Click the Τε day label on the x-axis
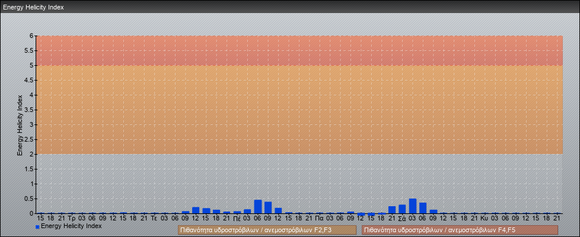The image size is (580, 237). [x=154, y=219]
